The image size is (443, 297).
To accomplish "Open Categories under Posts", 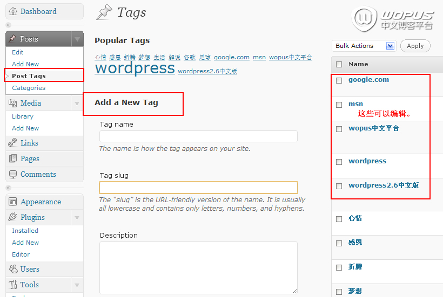I will pyautogui.click(x=29, y=88).
